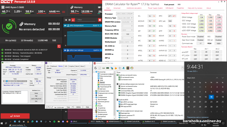Click the OCCT Filter input field
This screenshot has height=127, width=227.
point(87,20)
